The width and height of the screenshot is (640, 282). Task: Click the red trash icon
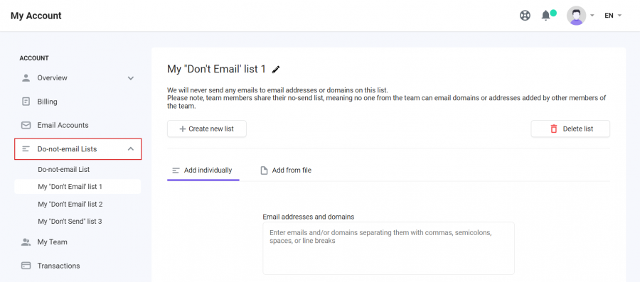tap(554, 129)
